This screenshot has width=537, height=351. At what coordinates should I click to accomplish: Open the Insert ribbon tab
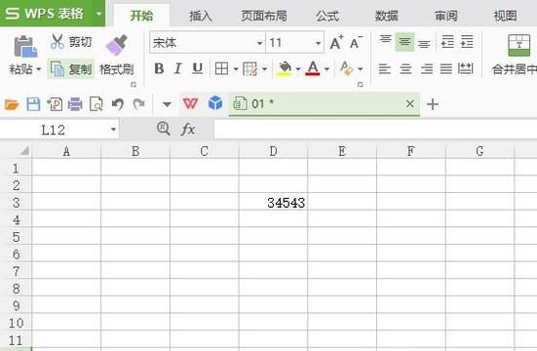pos(201,17)
